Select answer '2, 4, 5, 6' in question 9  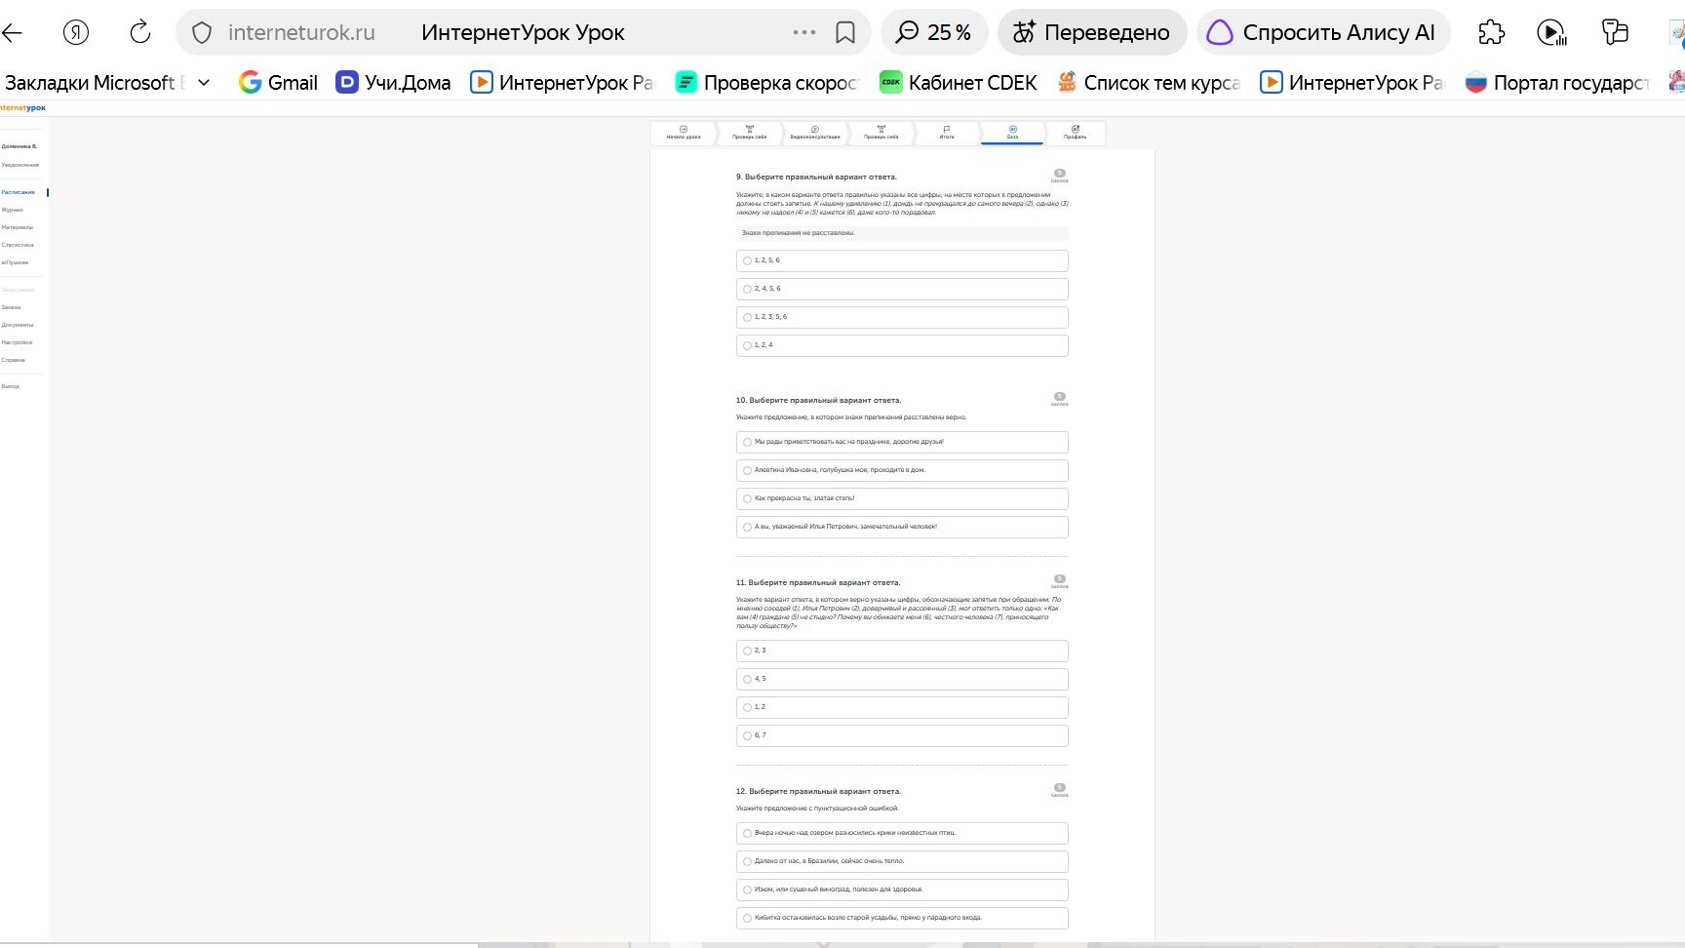click(x=902, y=289)
